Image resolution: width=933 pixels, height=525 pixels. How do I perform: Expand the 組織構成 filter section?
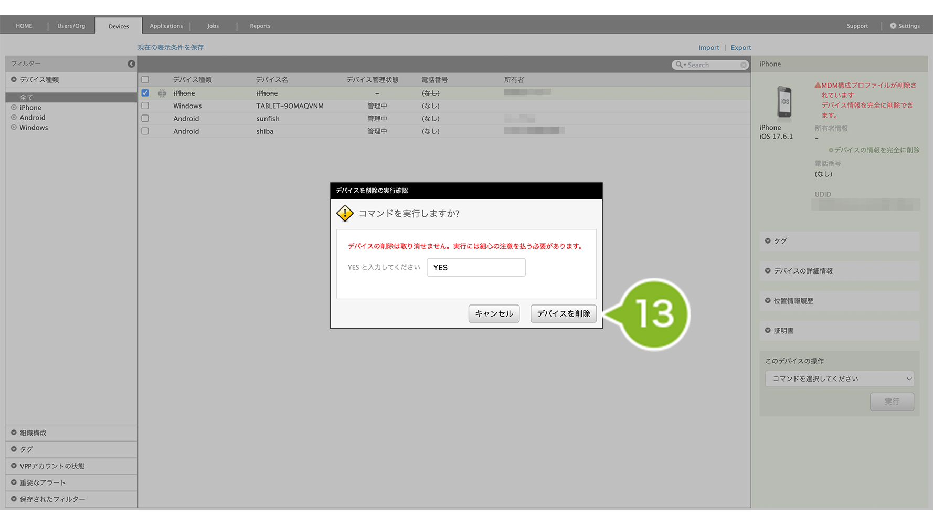71,433
